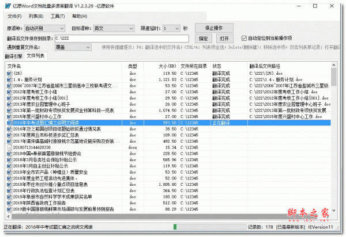Image resolution: width=346 pixels, height=237 pixels.
Task: Open the 原语种 自动识别 dropdown
Action: 44,28
